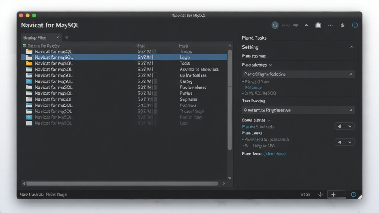The width and height of the screenshot is (379, 213).
Task: Click the yellow folder icon in the Tesis row
Action: [x=29, y=63]
